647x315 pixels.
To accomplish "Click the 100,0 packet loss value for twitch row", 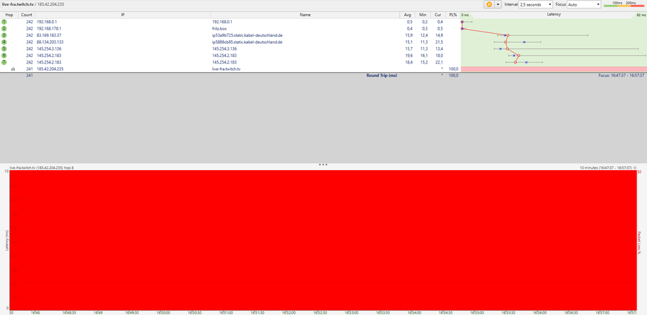I will (453, 69).
